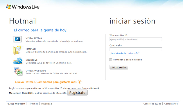This screenshot has height=108, width=183.
Task: Click the Windows Live ID: label
Action: coord(119,35)
